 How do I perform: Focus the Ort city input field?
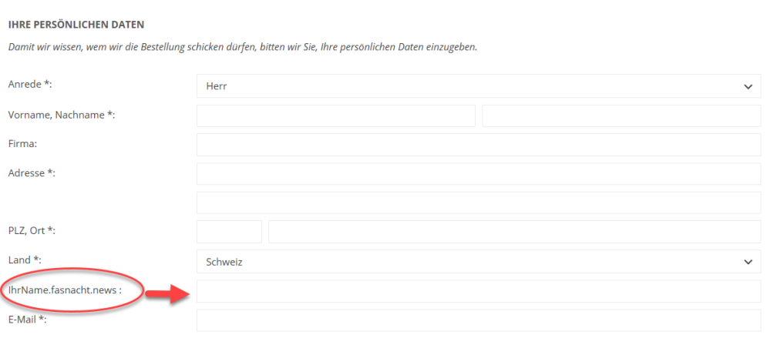(514, 232)
